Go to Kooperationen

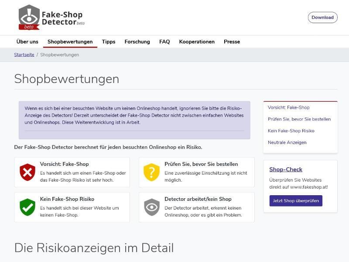pos(197,41)
